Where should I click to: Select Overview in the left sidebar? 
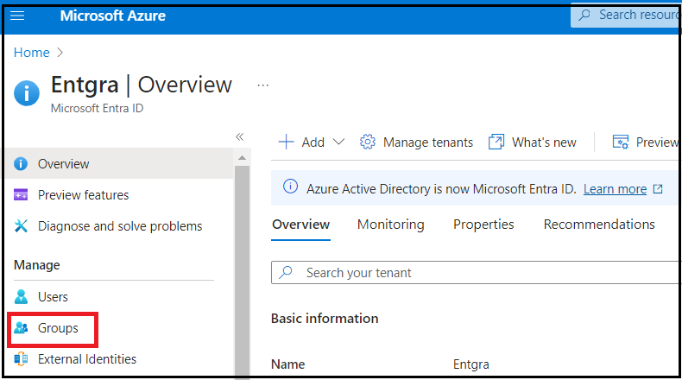coord(120,164)
